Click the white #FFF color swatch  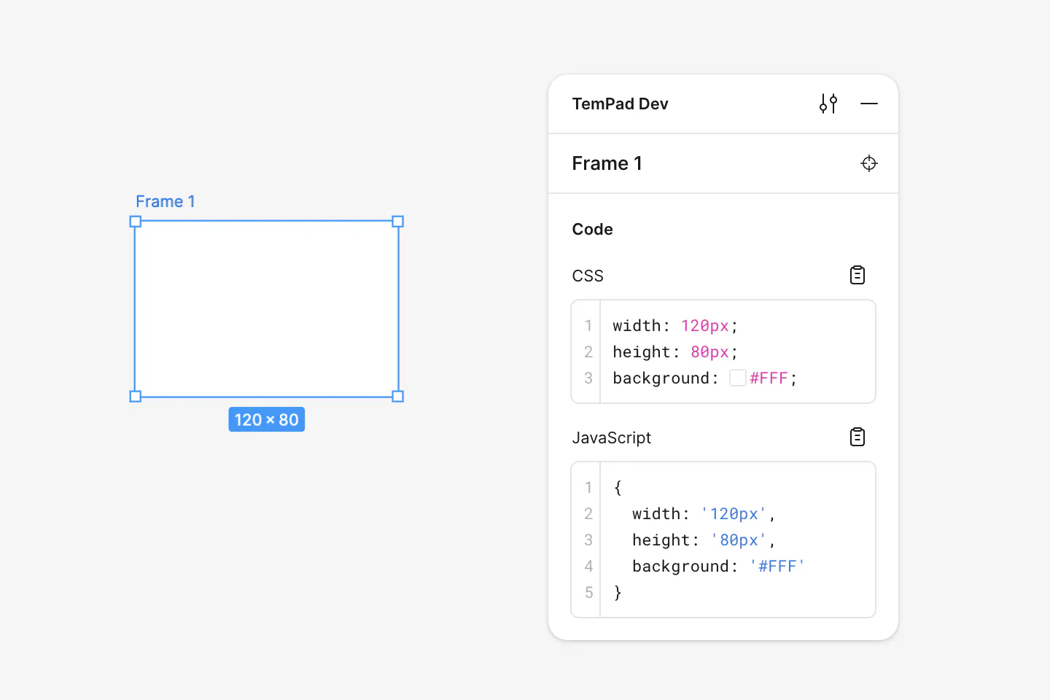coord(738,378)
